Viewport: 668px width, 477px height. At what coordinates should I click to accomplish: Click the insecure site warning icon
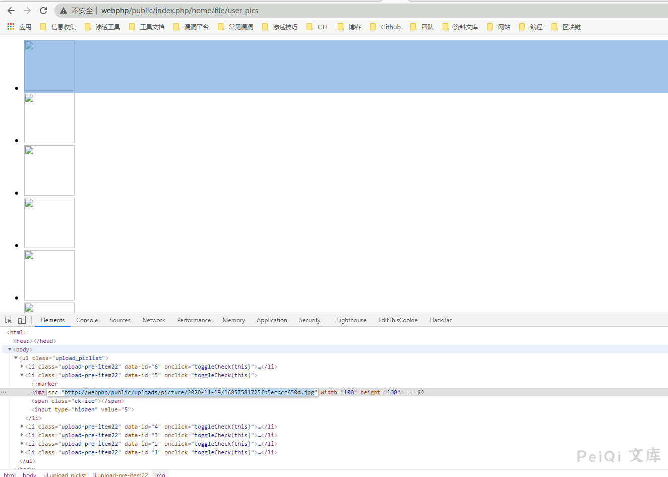pyautogui.click(x=64, y=11)
